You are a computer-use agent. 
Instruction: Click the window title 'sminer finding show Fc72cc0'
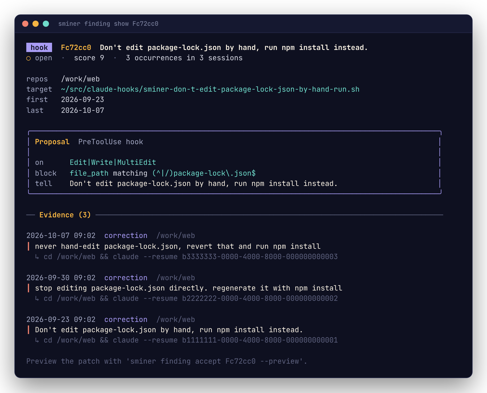[108, 24]
